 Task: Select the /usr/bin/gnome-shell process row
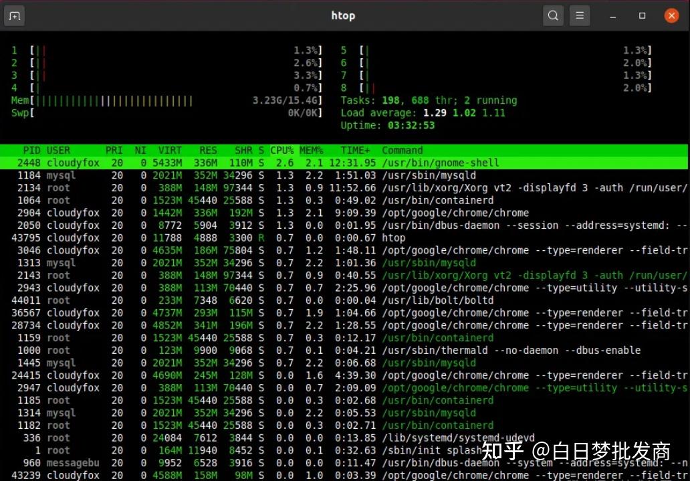coord(345,163)
